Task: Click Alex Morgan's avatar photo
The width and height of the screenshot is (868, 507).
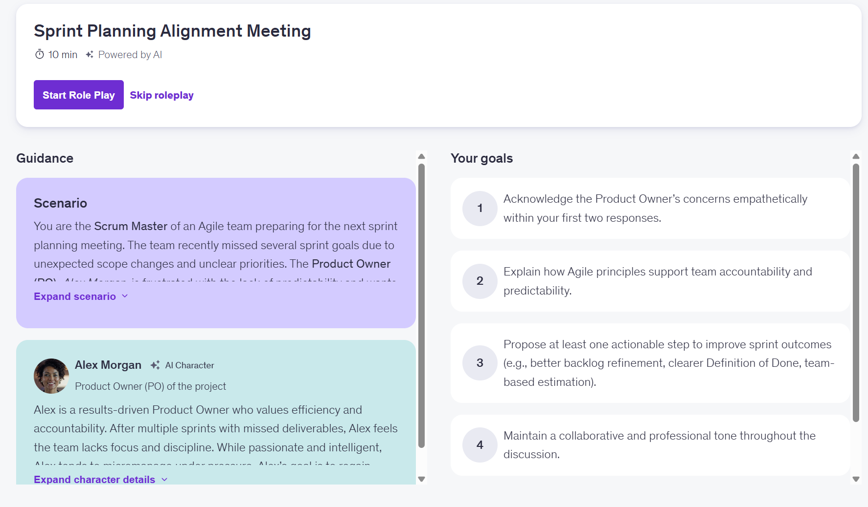Action: [x=51, y=376]
